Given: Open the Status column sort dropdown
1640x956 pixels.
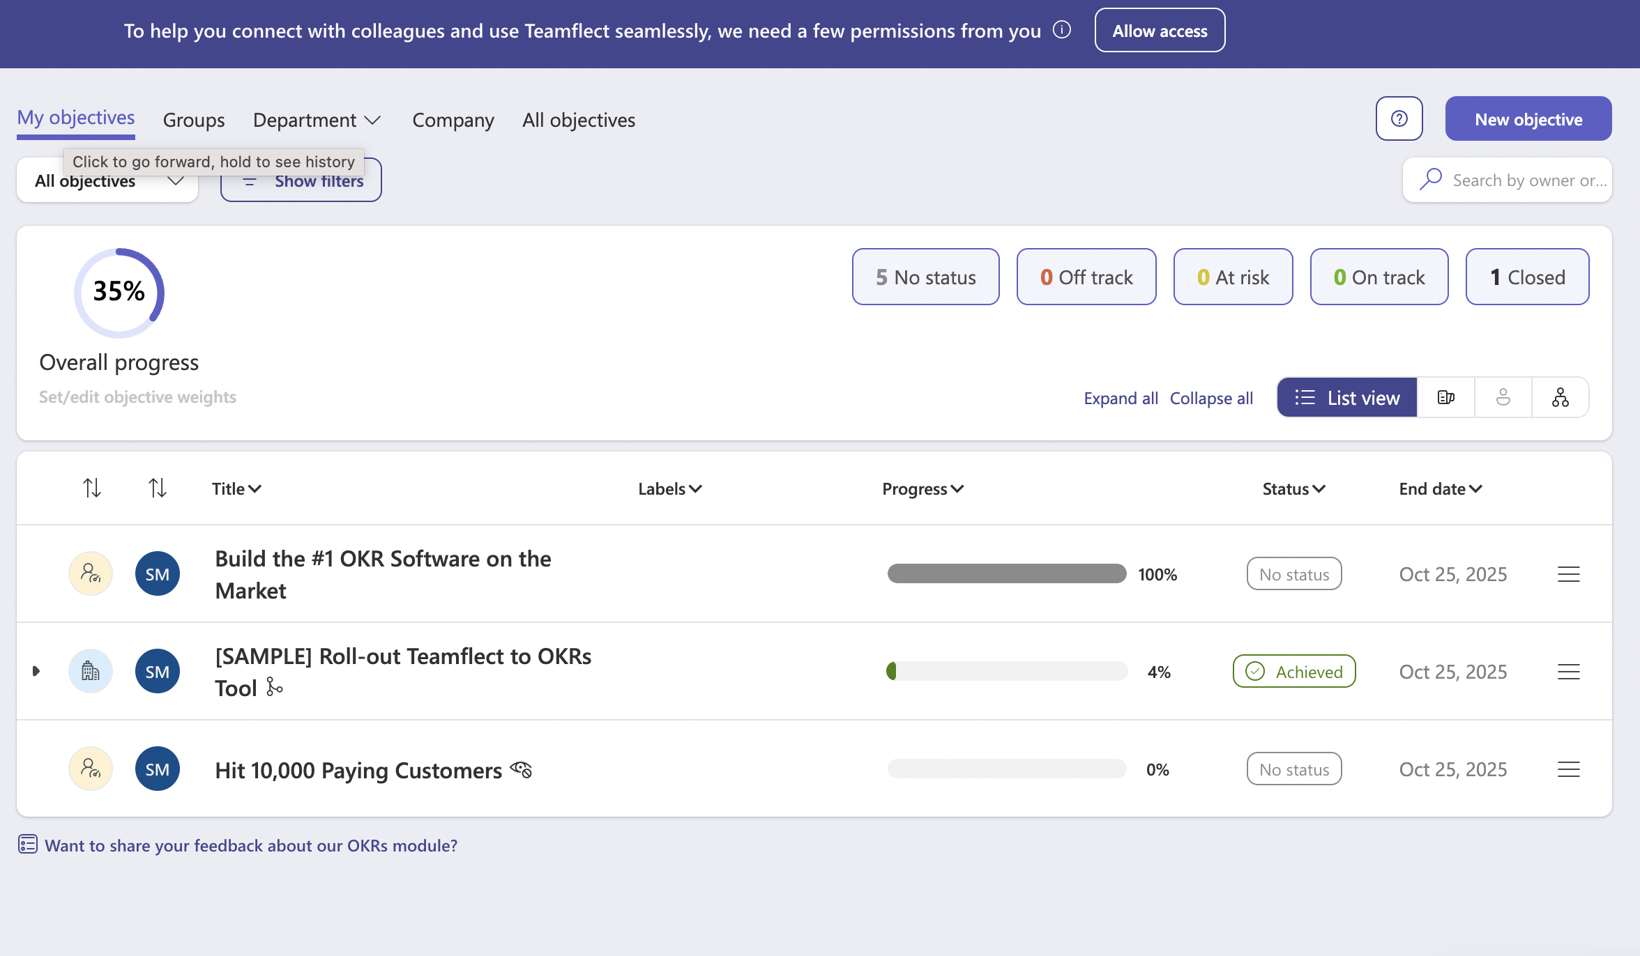Looking at the screenshot, I should pos(1293,488).
